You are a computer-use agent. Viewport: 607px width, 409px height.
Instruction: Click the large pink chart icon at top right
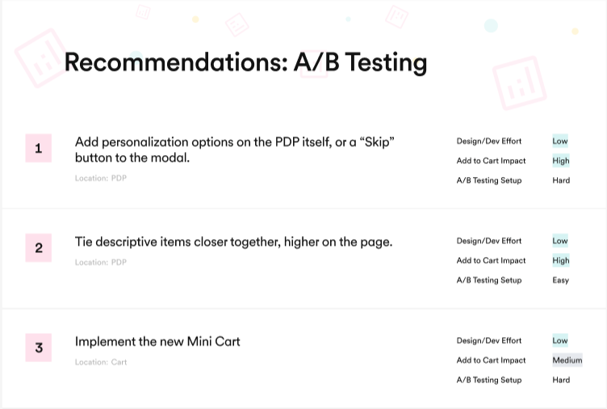pos(520,83)
